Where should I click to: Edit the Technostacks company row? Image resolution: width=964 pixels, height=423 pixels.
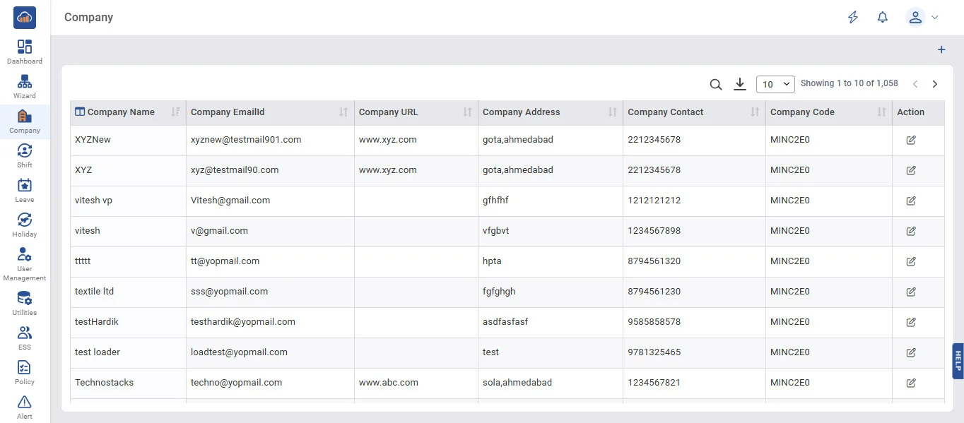coord(911,383)
